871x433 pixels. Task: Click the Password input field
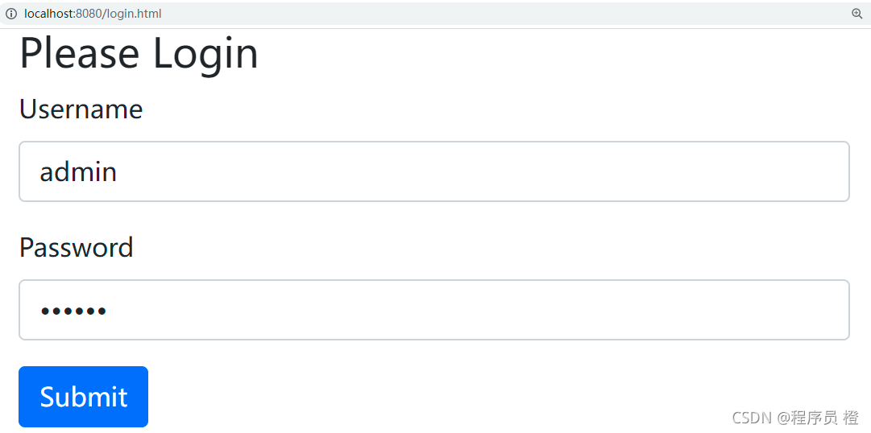(x=434, y=310)
